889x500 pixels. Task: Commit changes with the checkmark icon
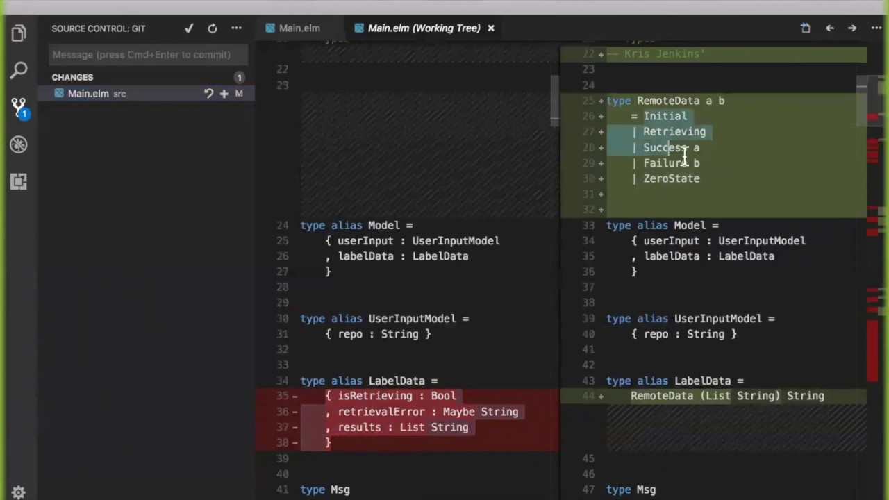click(x=189, y=28)
